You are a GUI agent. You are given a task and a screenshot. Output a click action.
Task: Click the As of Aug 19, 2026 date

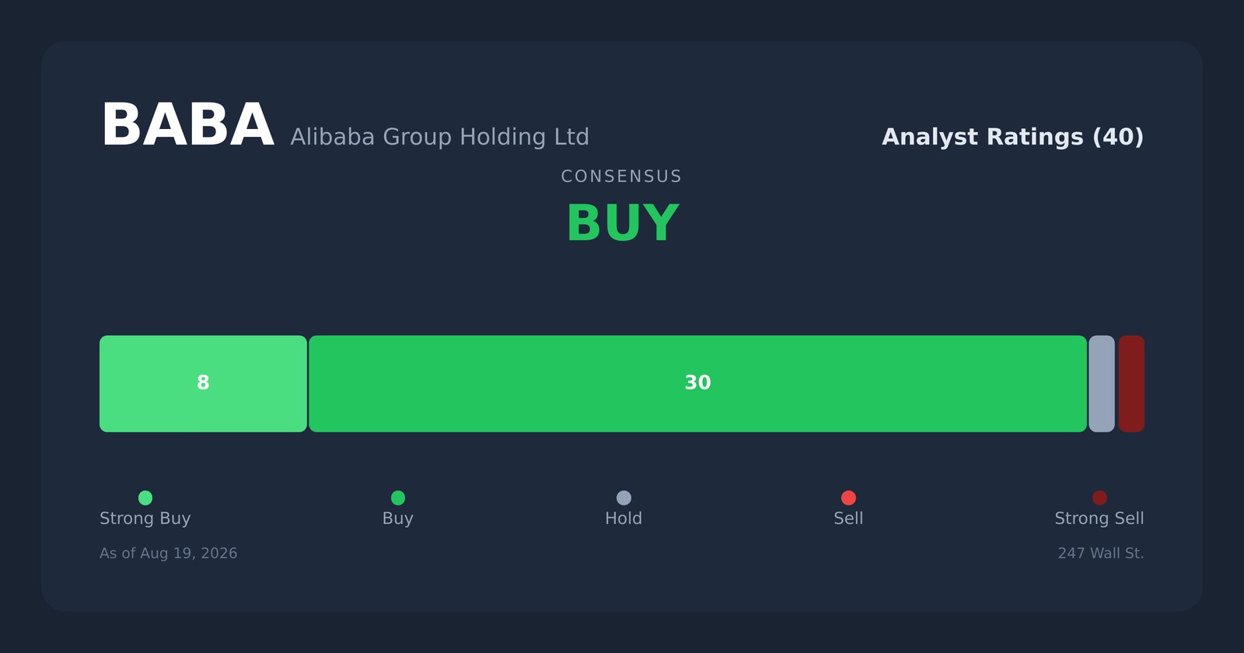(169, 553)
